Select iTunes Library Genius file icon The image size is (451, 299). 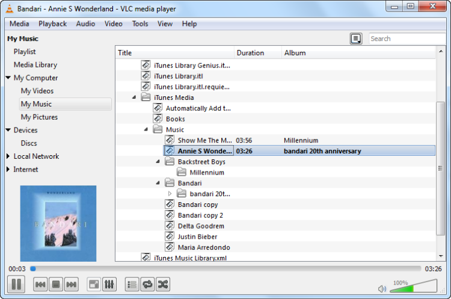146,65
